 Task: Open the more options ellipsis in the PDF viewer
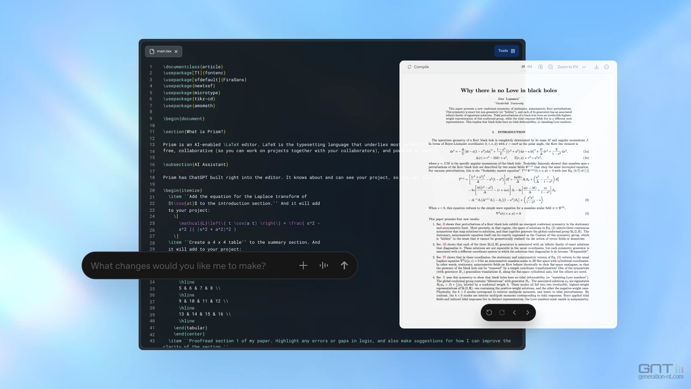pyautogui.click(x=607, y=67)
